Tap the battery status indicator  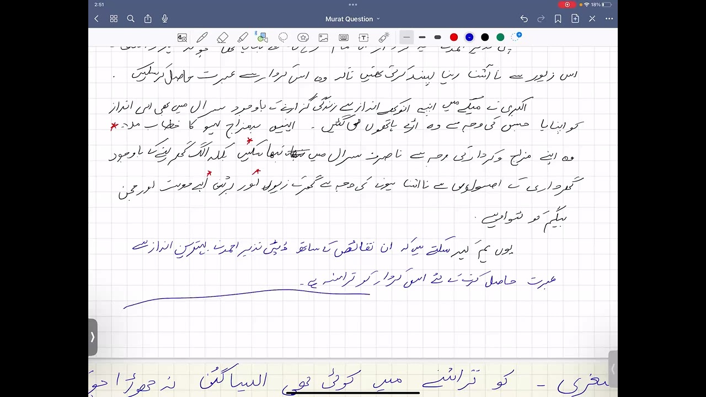[602, 4]
